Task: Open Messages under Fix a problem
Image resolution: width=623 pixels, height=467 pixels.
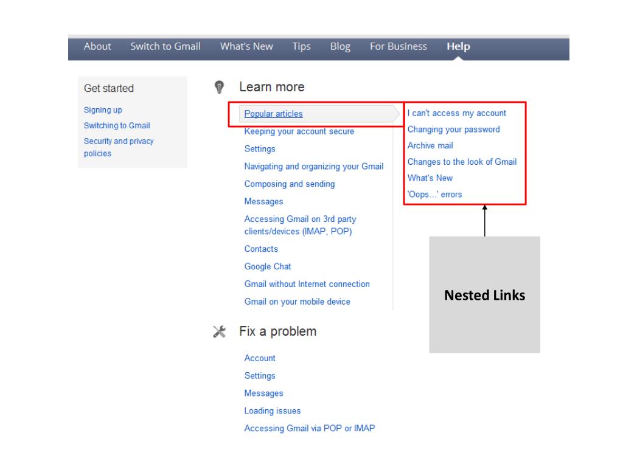Action: (263, 393)
